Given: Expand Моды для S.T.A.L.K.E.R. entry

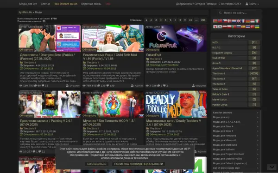Looking at the screenshot, I should (x=236, y=122).
